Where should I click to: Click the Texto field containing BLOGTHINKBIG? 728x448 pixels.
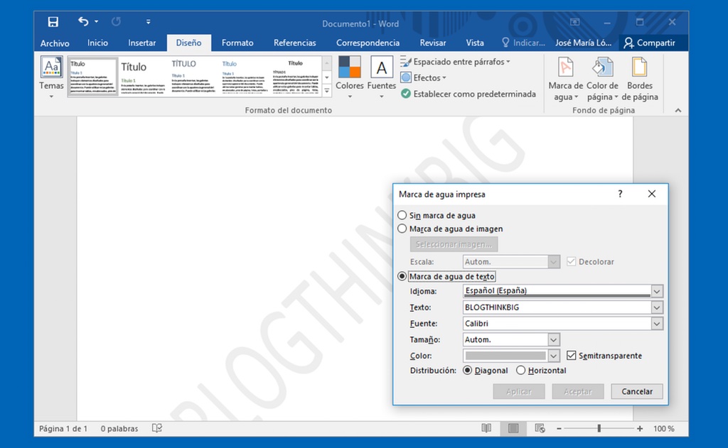tap(556, 307)
